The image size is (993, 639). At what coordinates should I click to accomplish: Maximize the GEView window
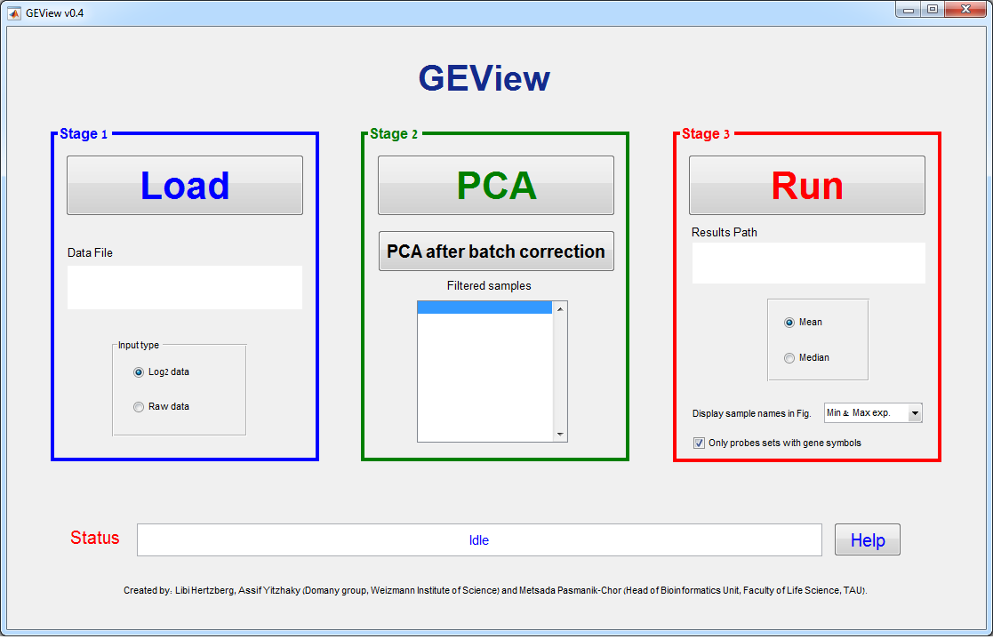tap(932, 10)
